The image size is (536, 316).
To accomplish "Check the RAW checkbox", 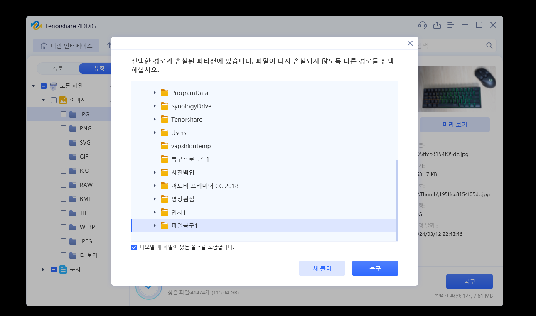I will [64, 185].
